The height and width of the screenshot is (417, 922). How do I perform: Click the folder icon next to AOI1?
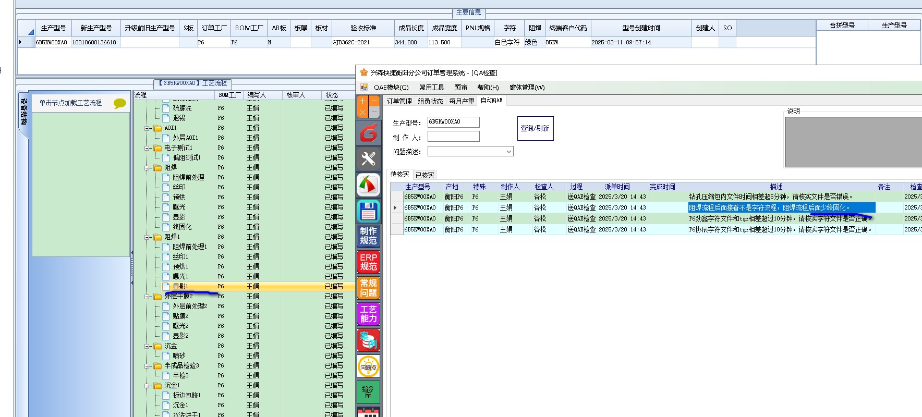157,128
